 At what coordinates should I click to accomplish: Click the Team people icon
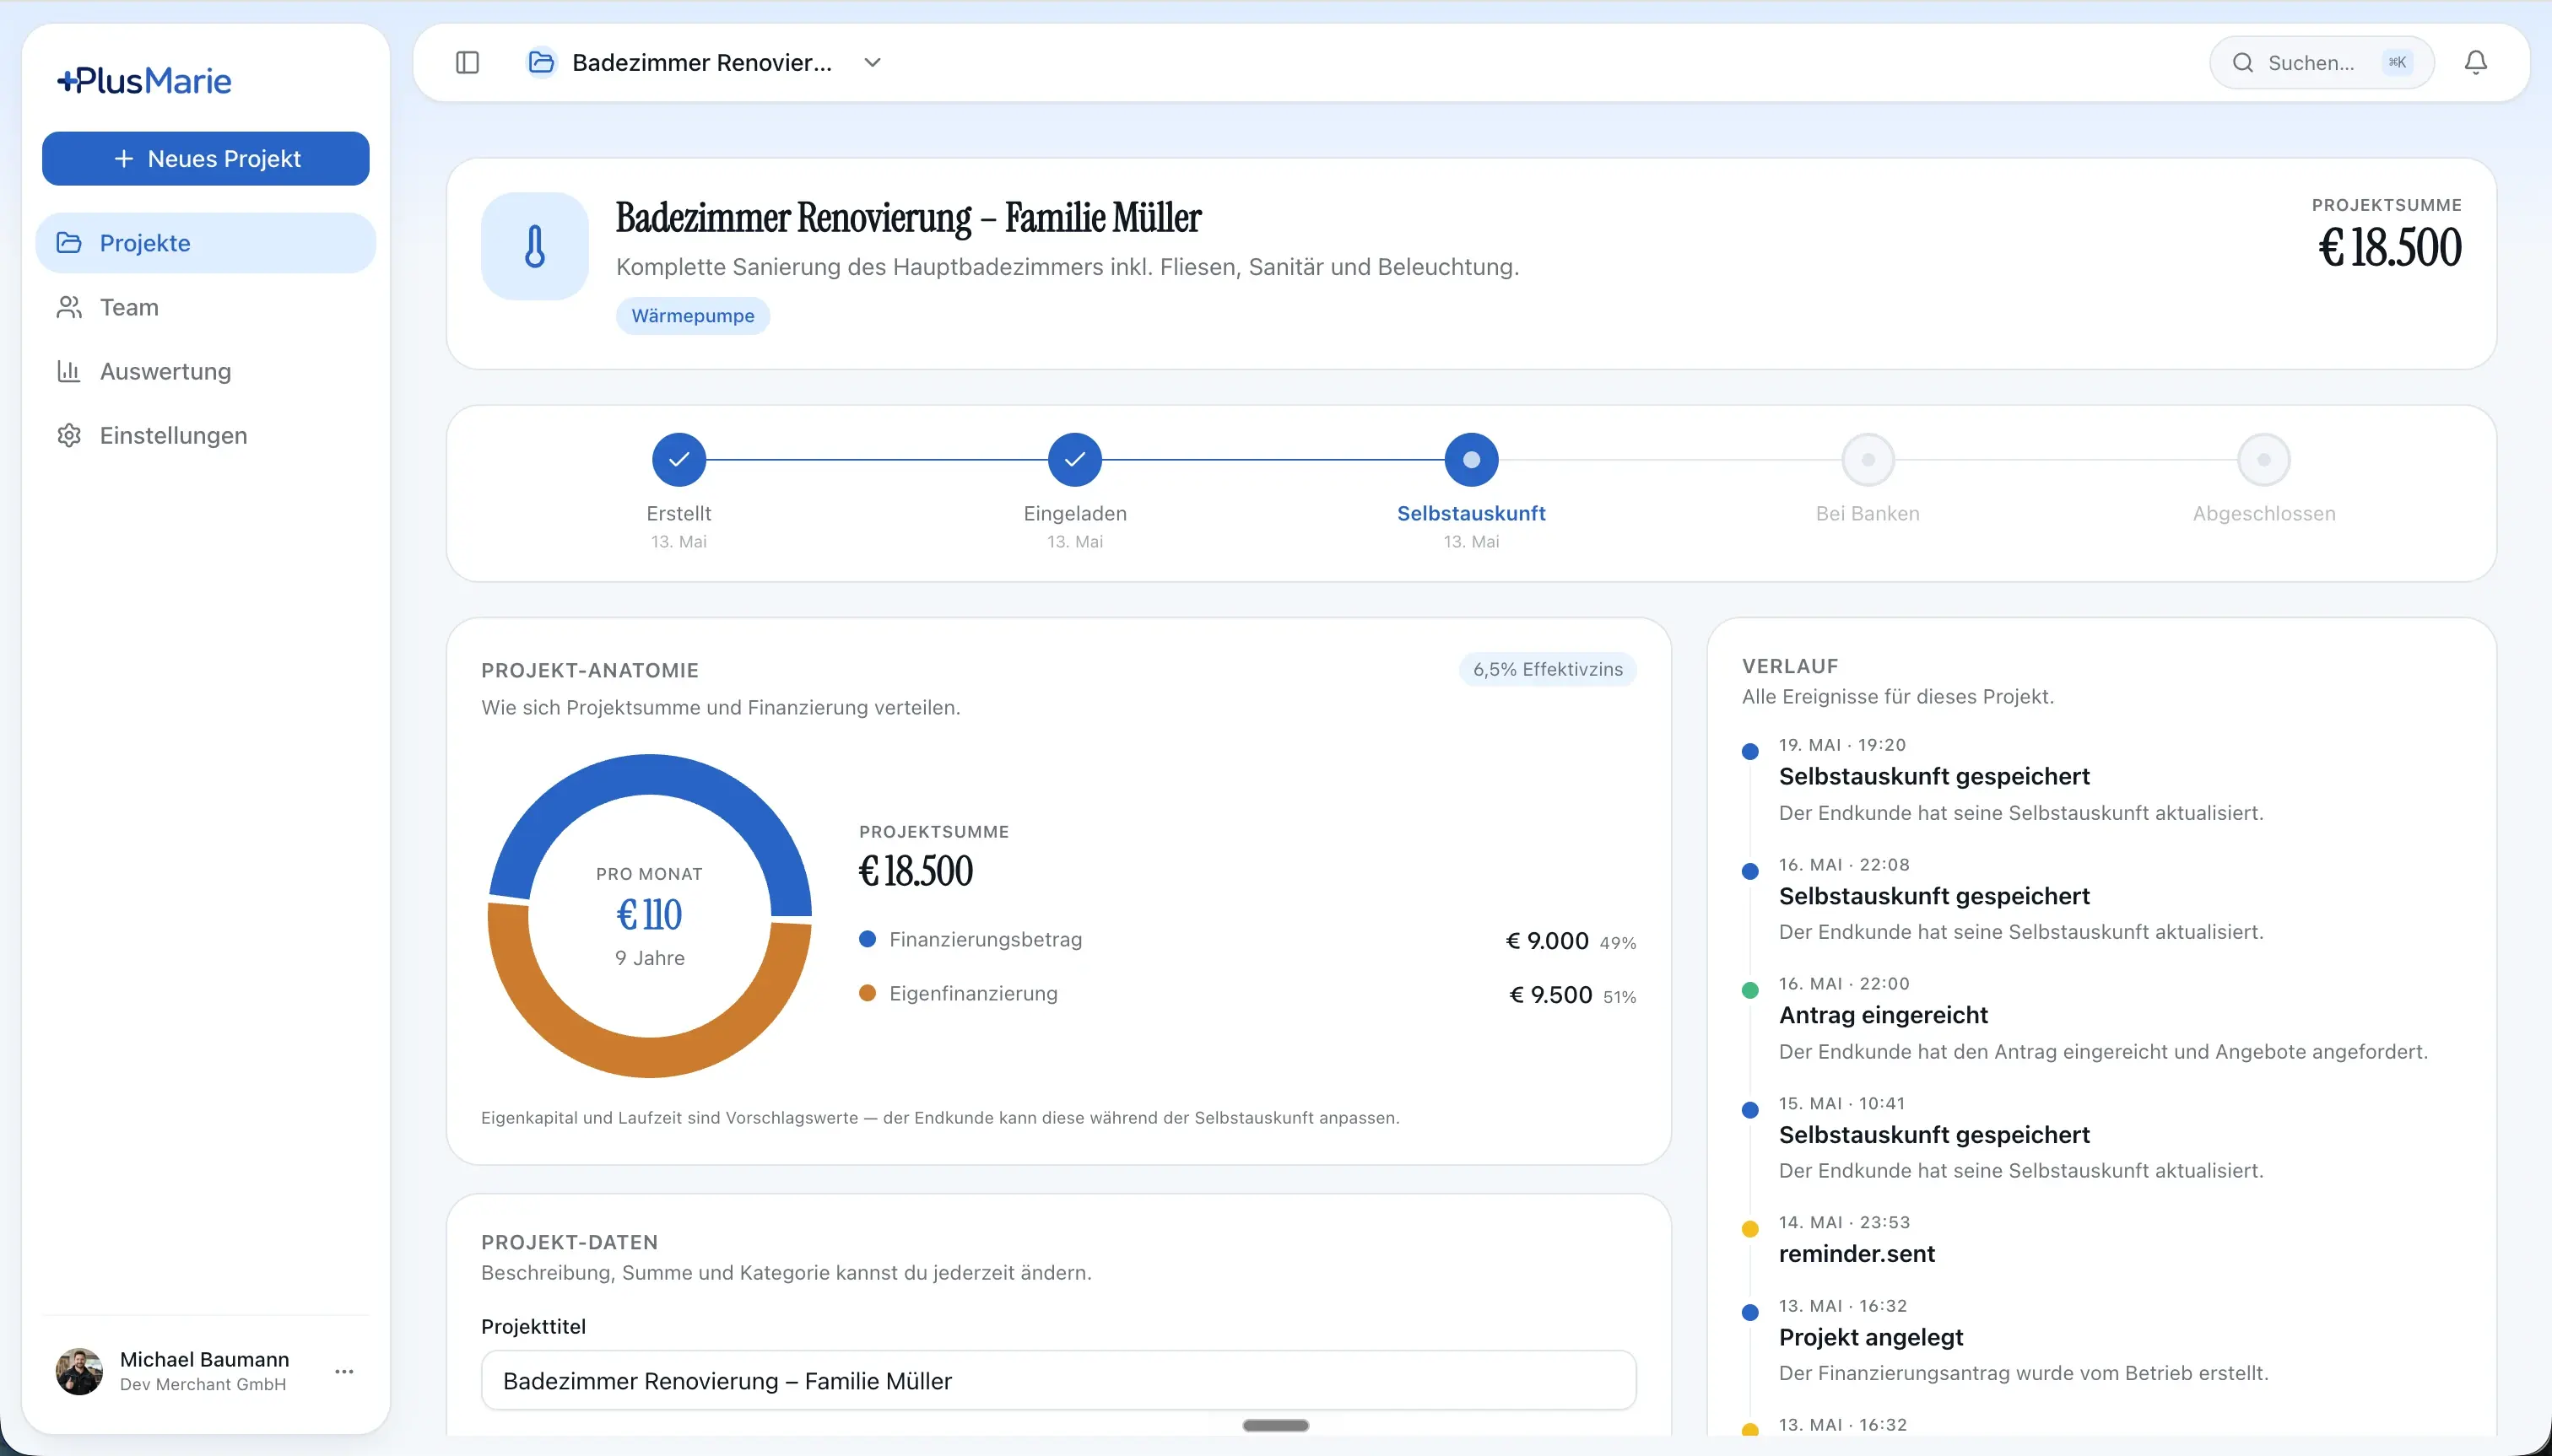coord(69,307)
